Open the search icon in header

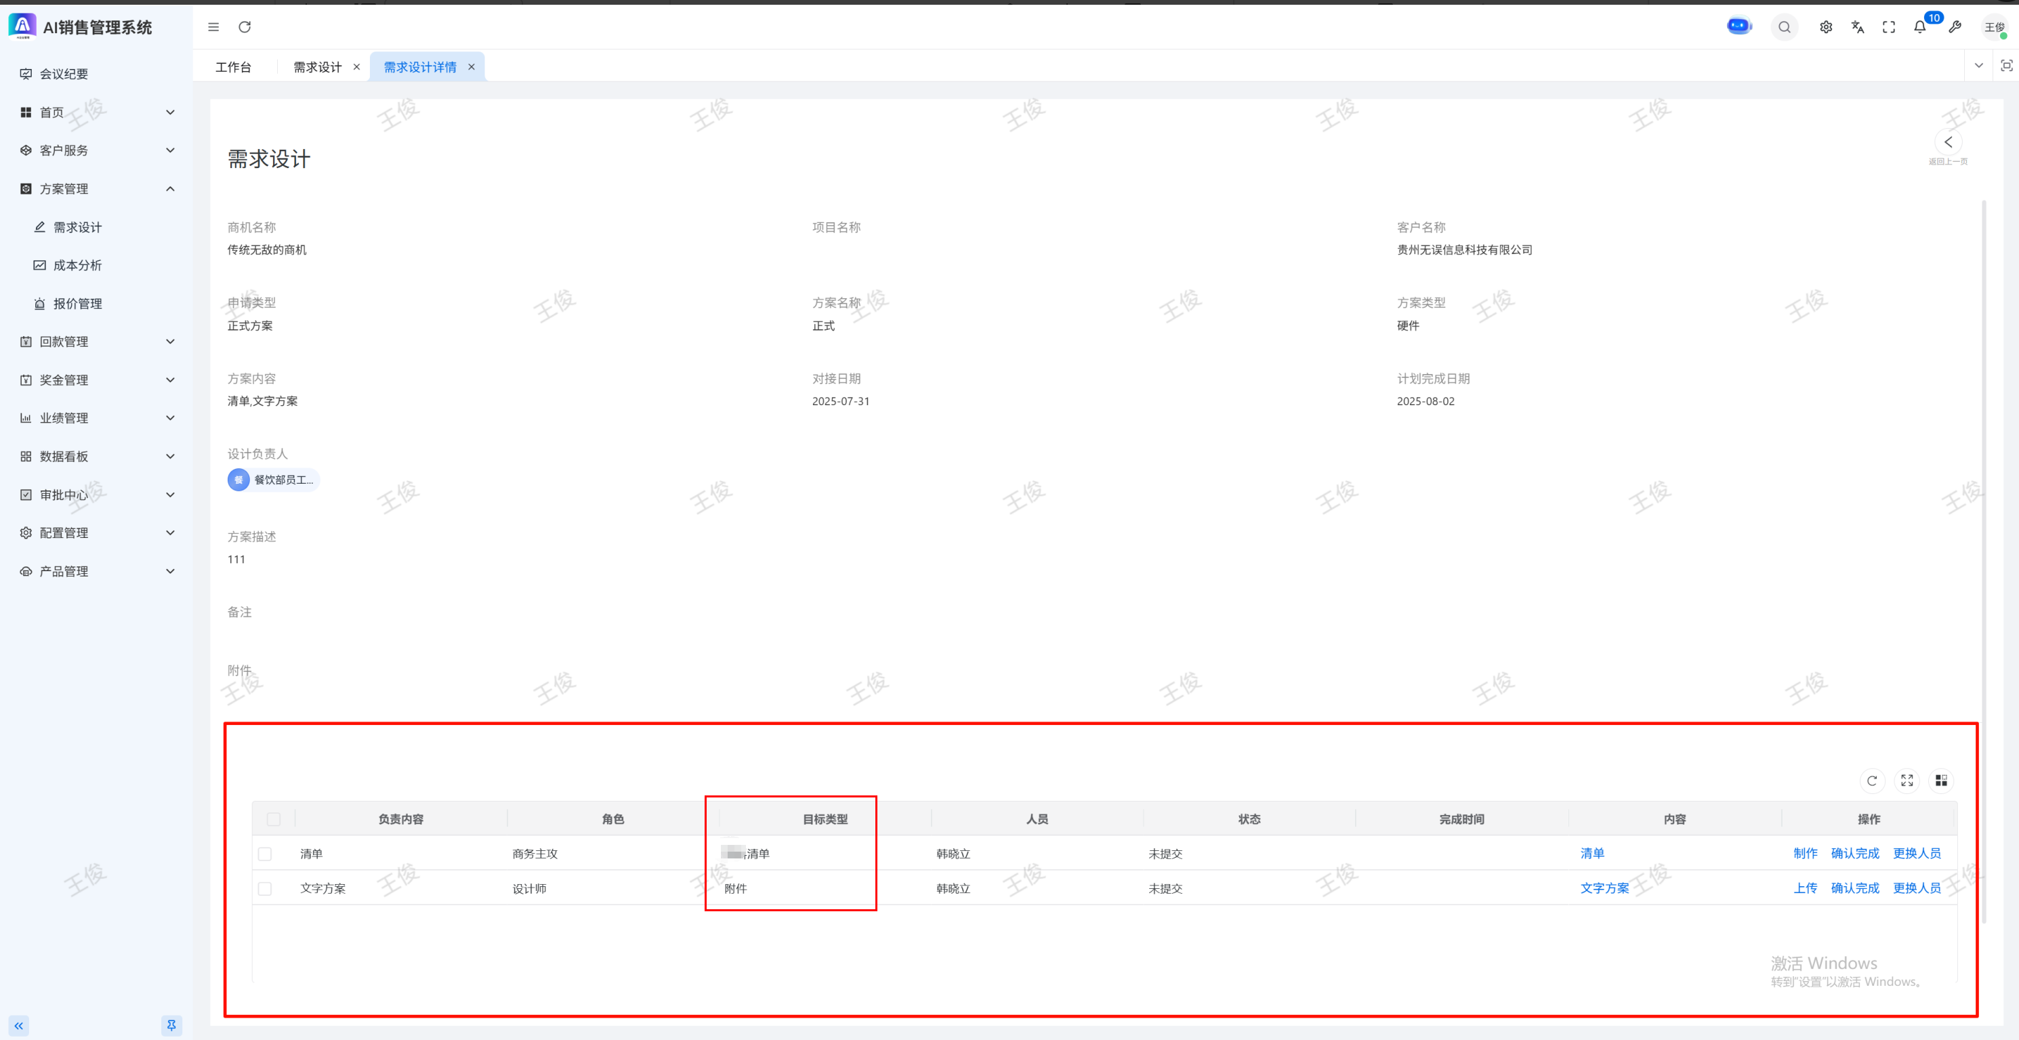(1784, 27)
